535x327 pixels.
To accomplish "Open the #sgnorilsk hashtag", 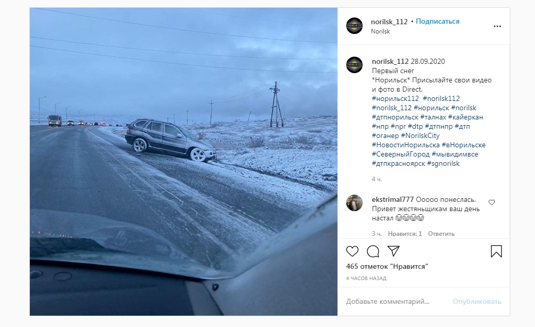I will click(x=443, y=163).
